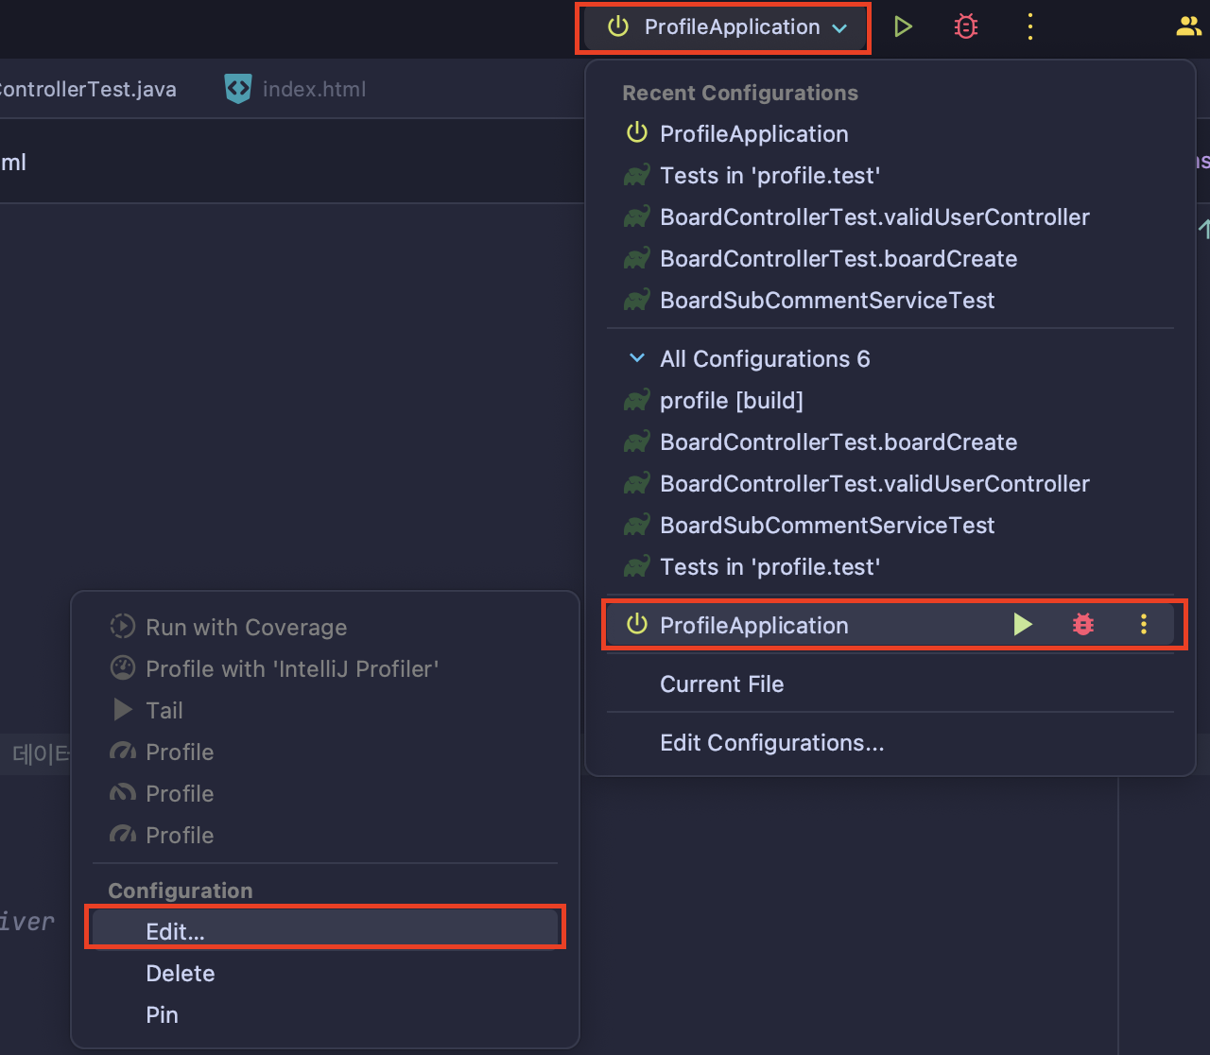
Task: Click the Code With Me people icon
Action: 1188,26
